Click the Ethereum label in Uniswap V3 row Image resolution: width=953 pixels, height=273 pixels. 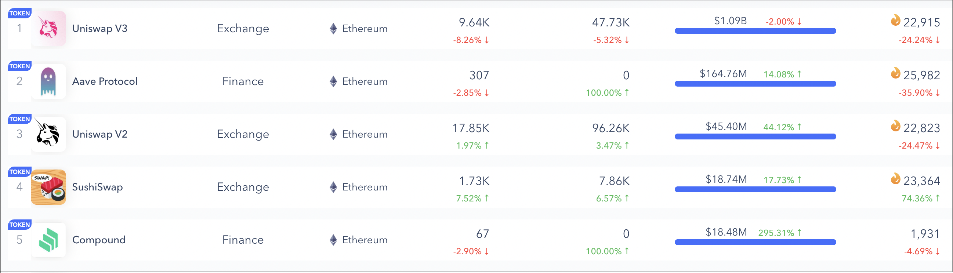365,29
